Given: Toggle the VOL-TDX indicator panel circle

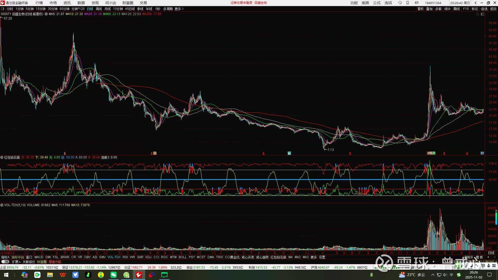Looking at the screenshot, I should 2,205.
